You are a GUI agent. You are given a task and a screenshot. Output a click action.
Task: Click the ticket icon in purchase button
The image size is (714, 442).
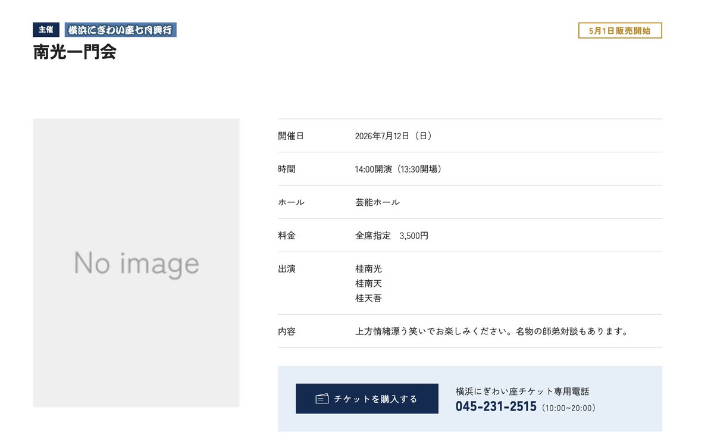point(322,399)
